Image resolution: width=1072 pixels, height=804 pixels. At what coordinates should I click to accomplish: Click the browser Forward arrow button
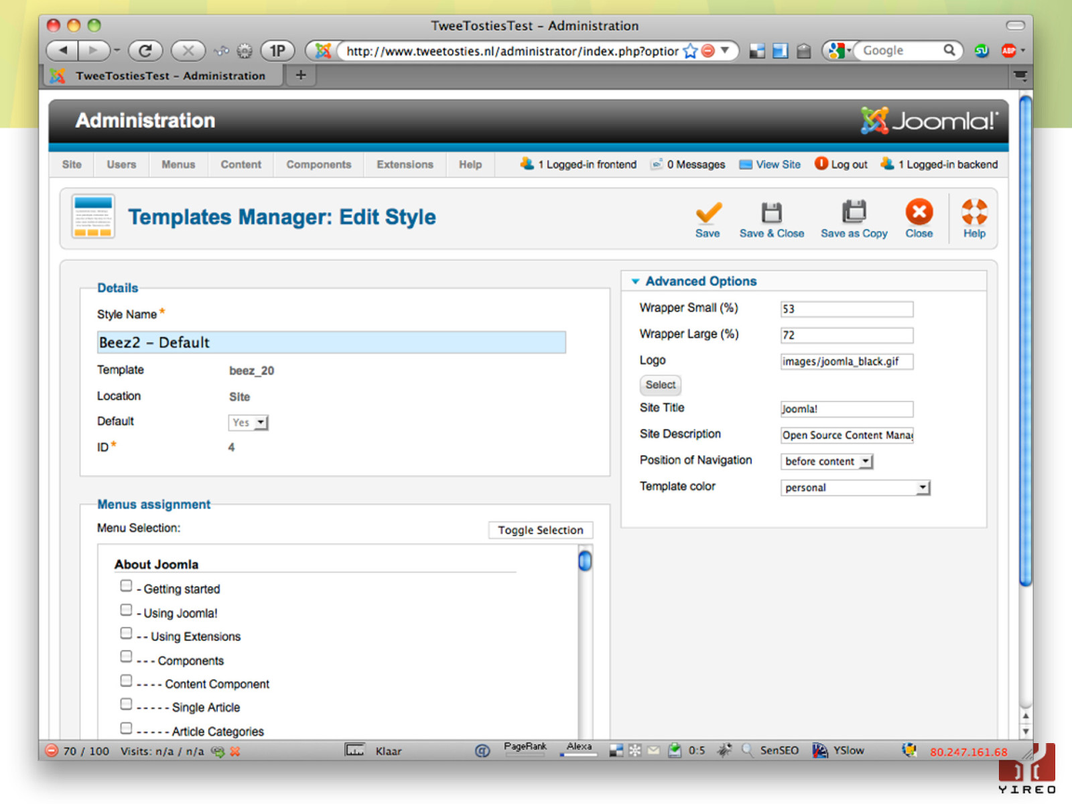[94, 50]
